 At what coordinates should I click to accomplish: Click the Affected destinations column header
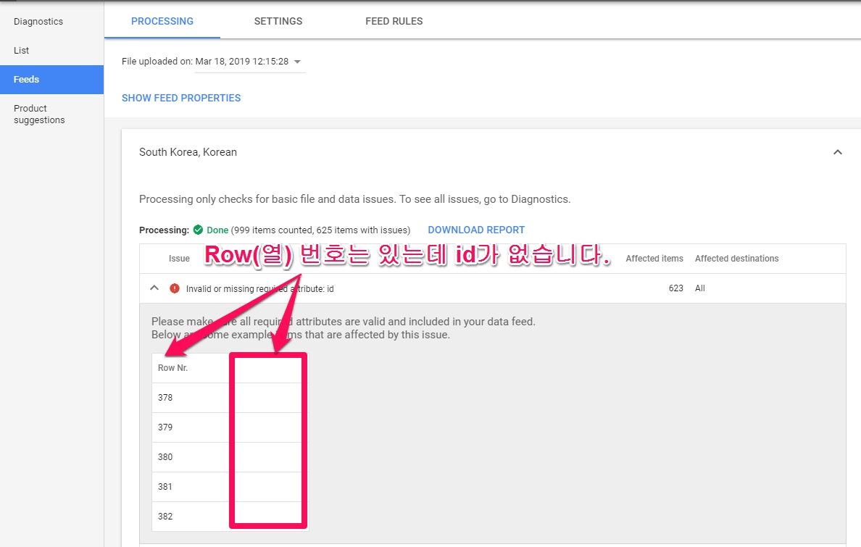(x=736, y=259)
